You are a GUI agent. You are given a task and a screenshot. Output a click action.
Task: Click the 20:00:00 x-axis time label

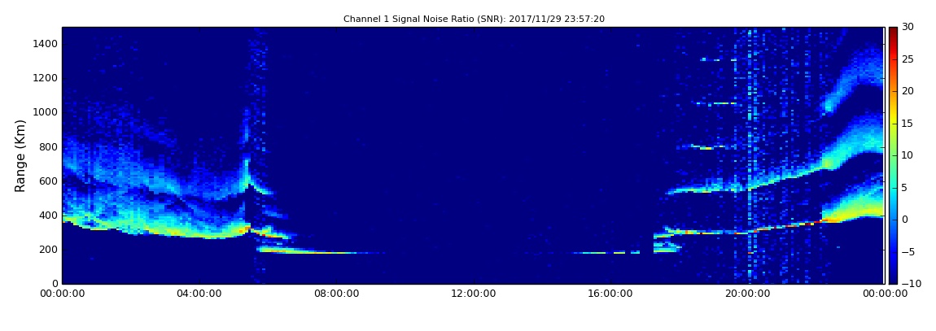748,294
